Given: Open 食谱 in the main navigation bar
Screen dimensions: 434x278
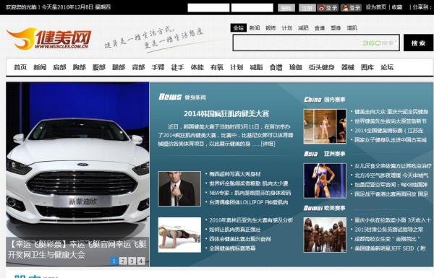Looking at the screenshot, I should (x=276, y=67).
